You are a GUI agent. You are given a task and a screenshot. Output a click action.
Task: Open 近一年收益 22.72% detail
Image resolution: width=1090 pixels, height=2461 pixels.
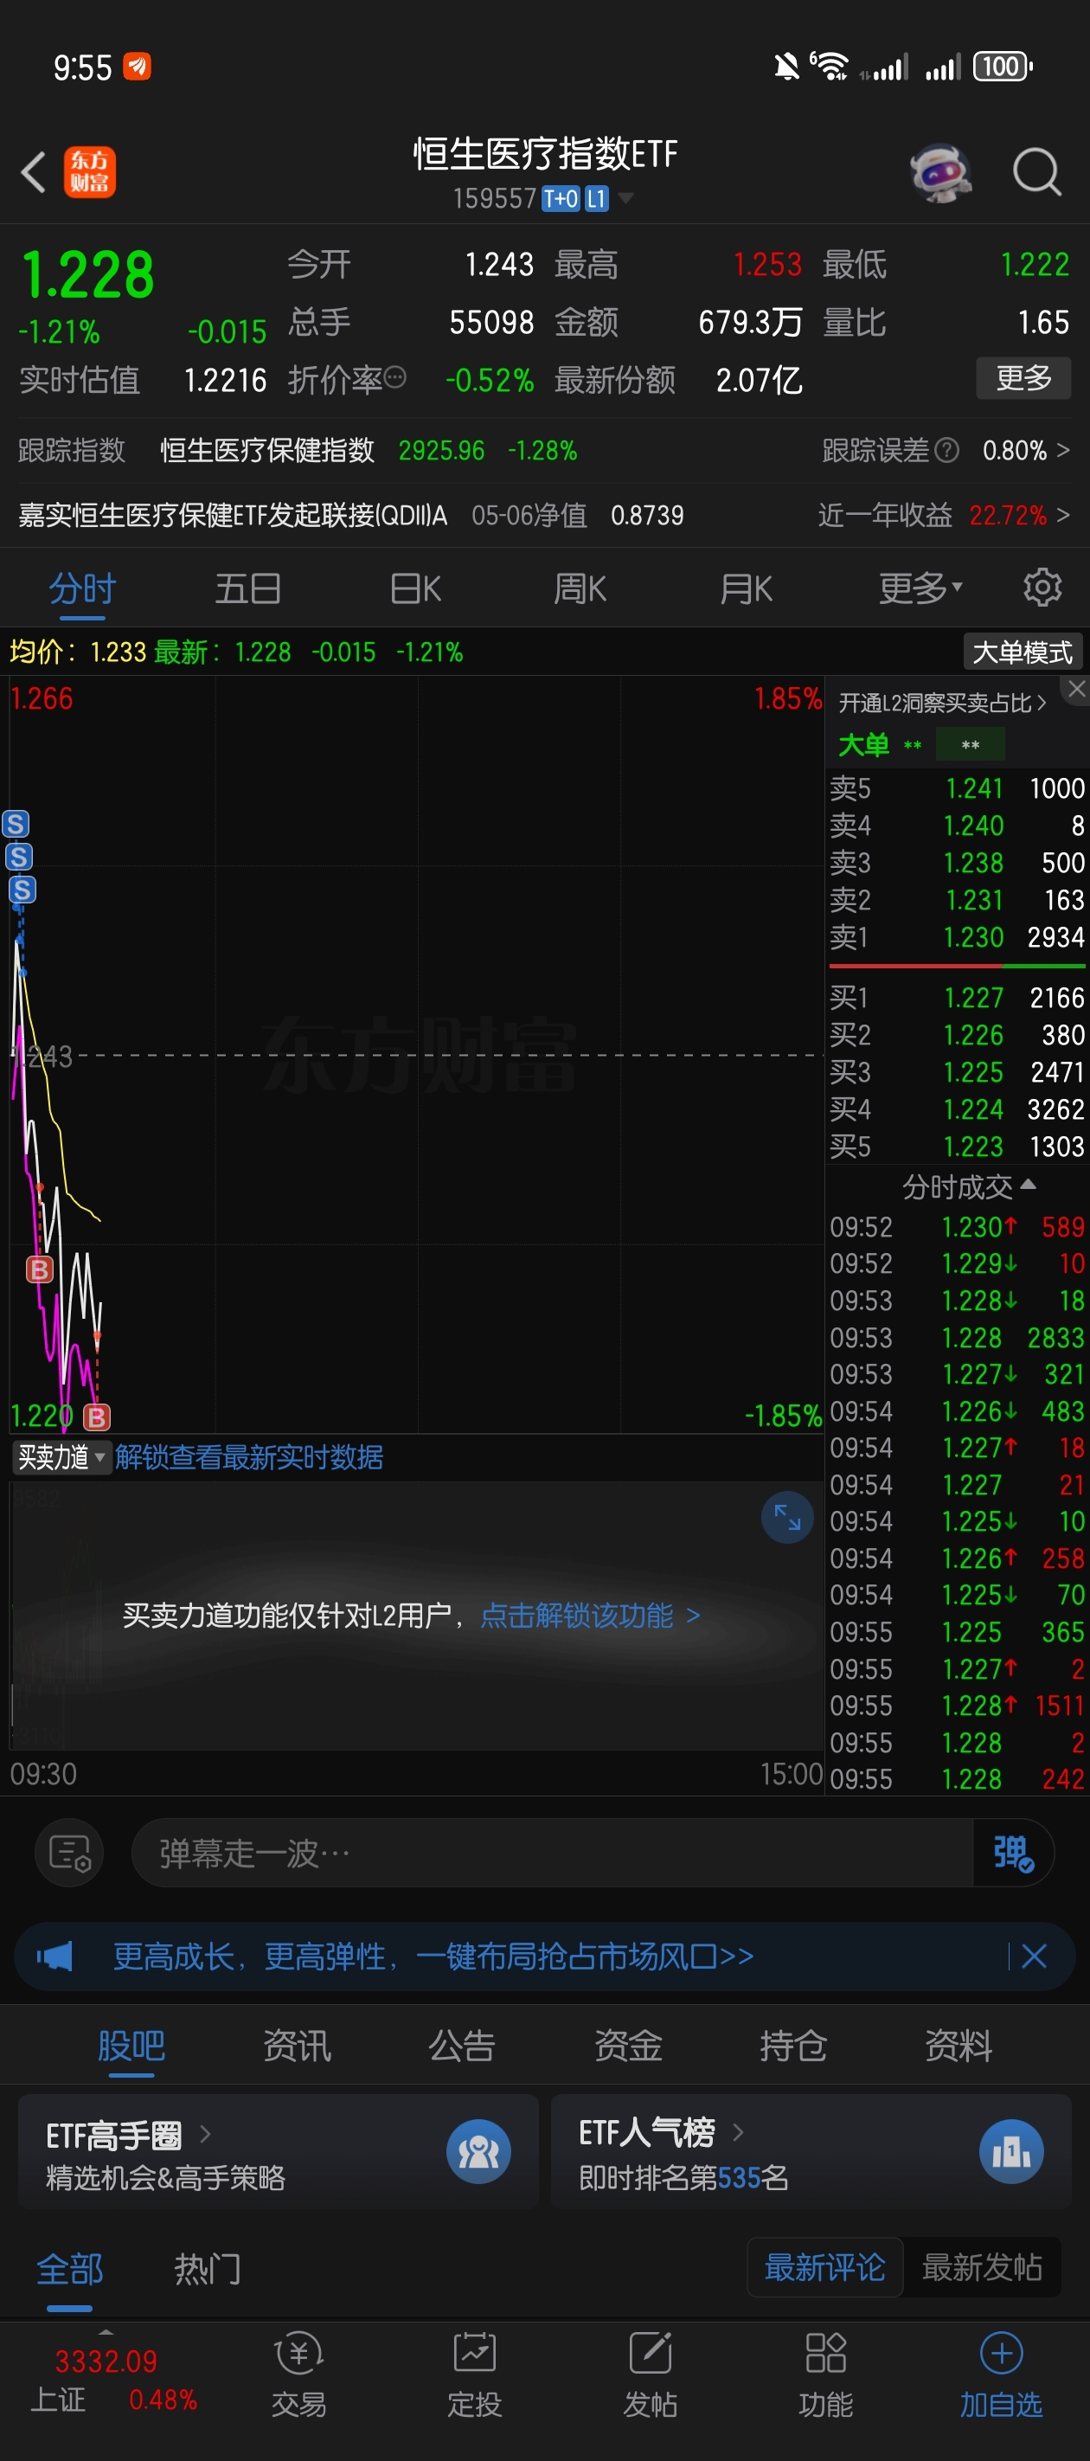coord(943,515)
